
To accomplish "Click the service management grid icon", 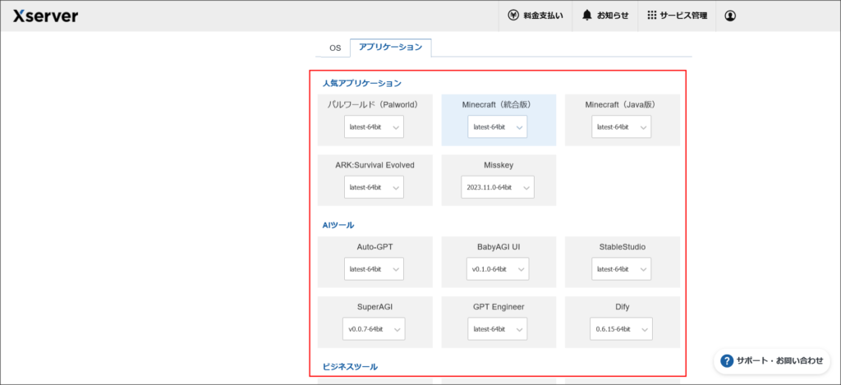I will 651,16.
